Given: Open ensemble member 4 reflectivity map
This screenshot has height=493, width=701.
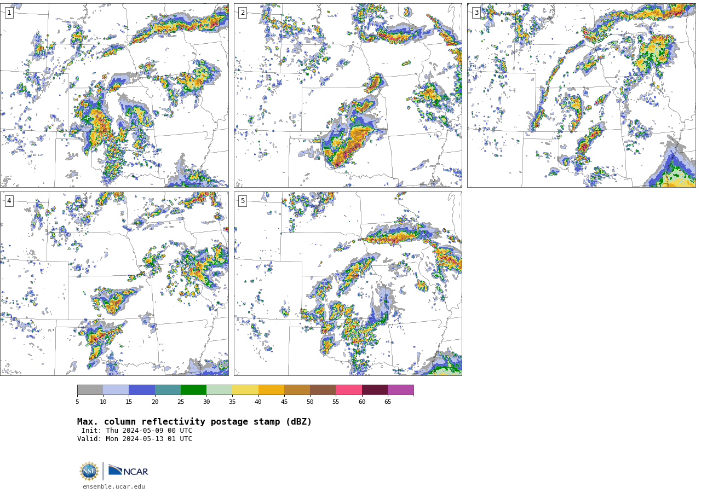Looking at the screenshot, I should pos(114,283).
